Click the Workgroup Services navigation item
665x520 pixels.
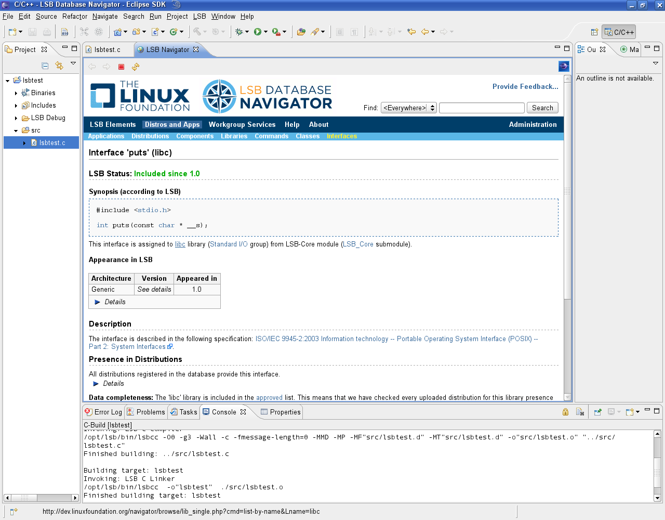(242, 125)
